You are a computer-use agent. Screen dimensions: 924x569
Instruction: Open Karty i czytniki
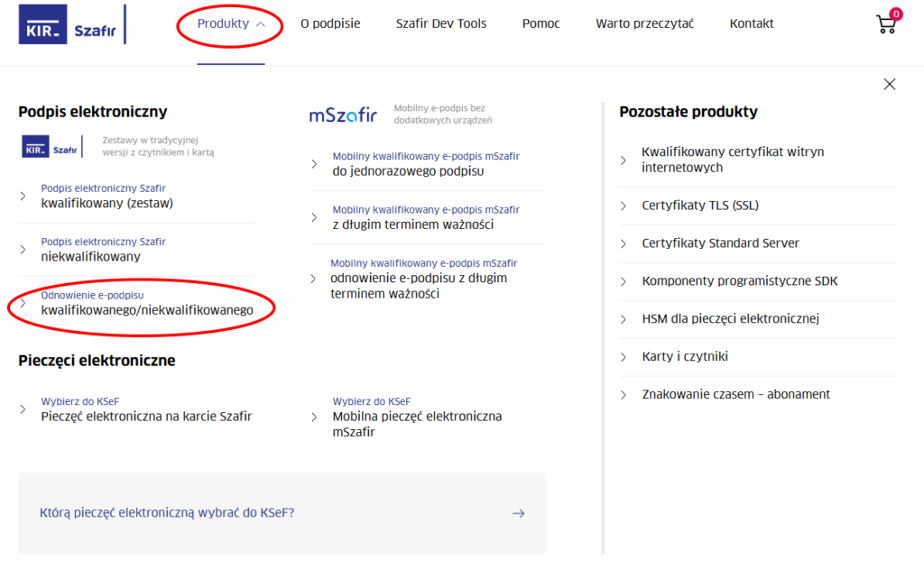click(x=685, y=356)
